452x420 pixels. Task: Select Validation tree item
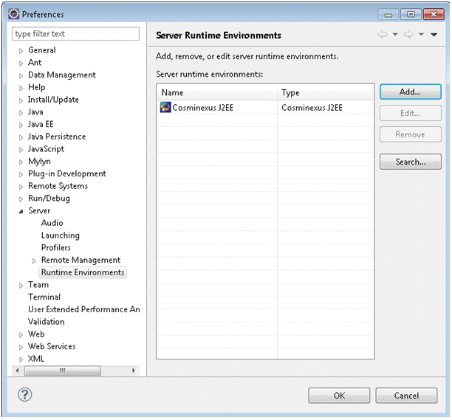[46, 322]
